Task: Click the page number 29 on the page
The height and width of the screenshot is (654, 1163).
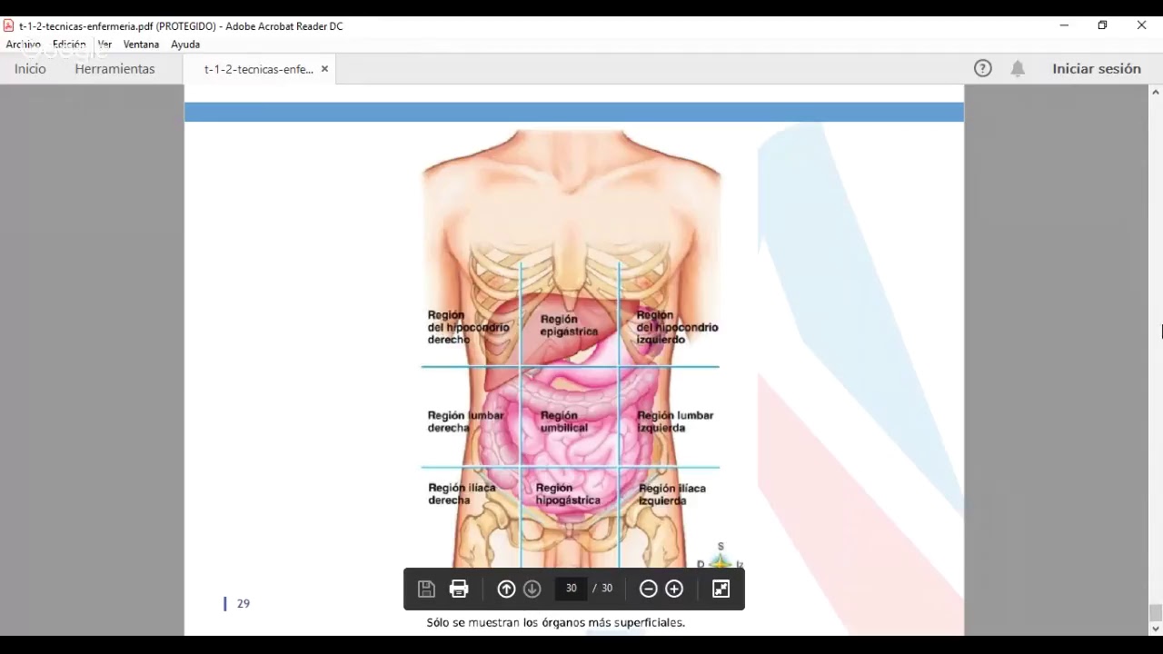Action: (243, 603)
